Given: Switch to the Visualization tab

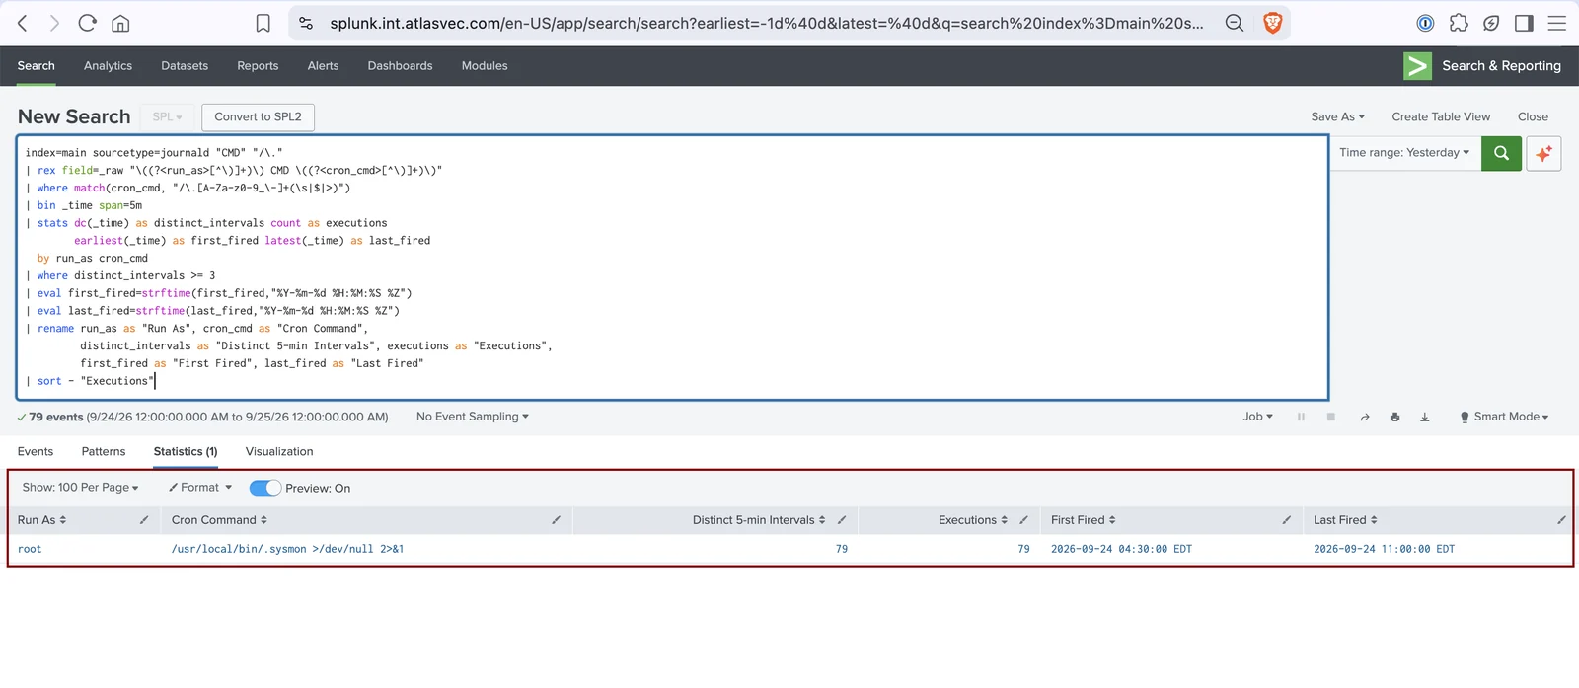Looking at the screenshot, I should tap(279, 452).
